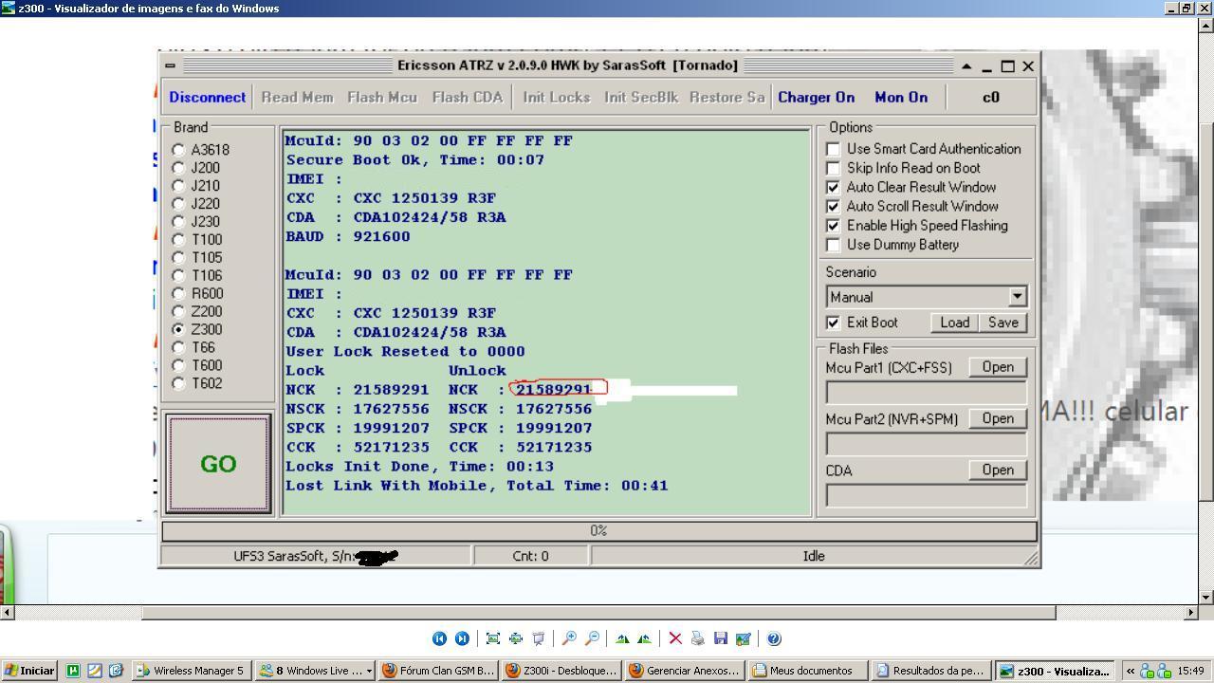Select the A3618 brand radio button
Screen dimensions: 1214x683
pos(178,150)
